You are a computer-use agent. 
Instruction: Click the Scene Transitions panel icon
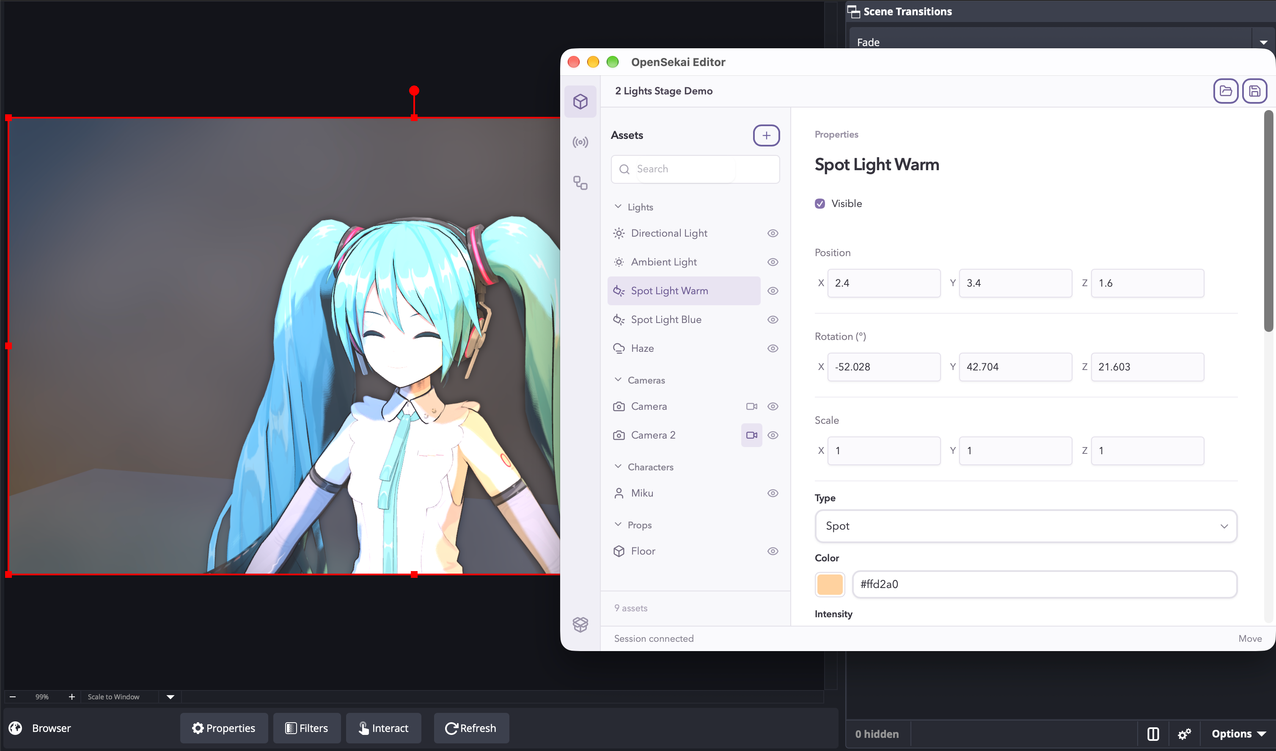[854, 11]
